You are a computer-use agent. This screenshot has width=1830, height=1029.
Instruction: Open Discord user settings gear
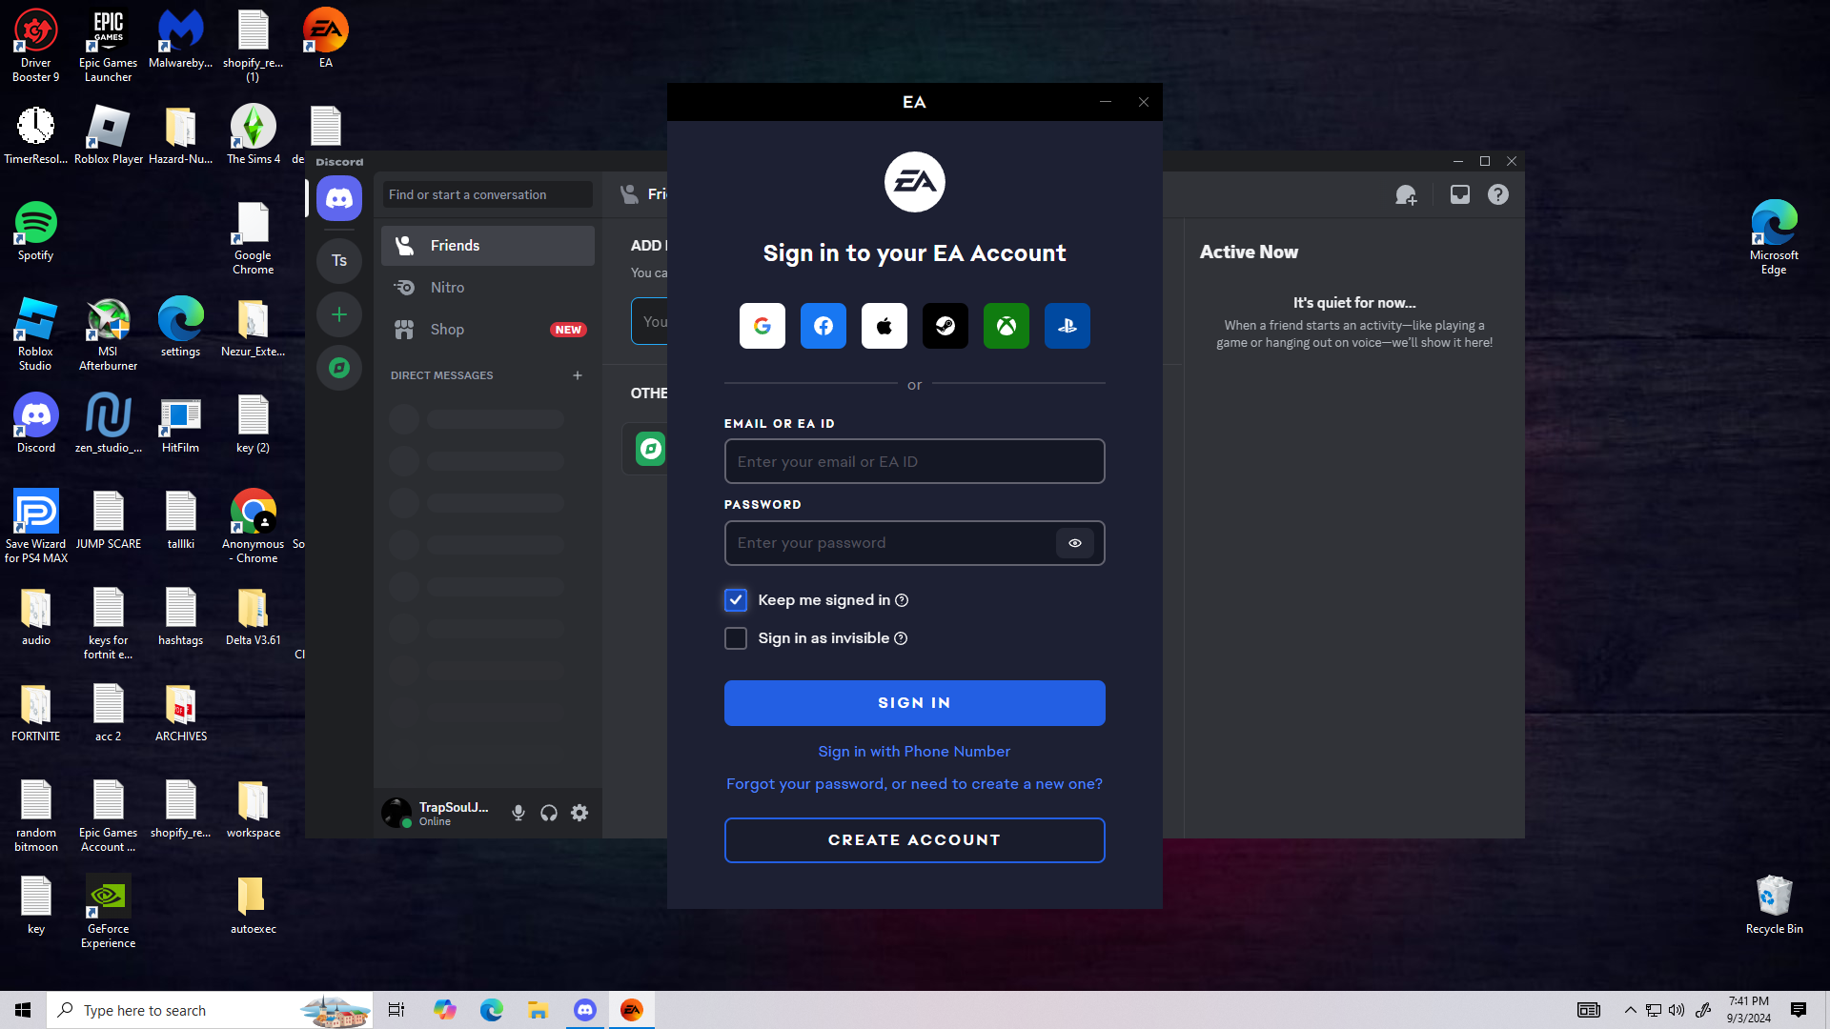(579, 813)
